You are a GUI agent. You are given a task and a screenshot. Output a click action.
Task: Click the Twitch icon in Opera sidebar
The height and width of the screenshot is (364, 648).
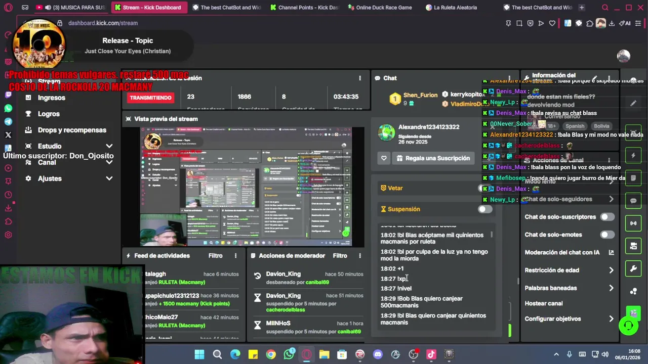[x=8, y=95]
